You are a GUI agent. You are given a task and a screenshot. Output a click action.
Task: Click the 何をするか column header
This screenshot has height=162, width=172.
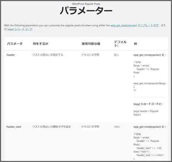pyautogui.click(x=41, y=44)
